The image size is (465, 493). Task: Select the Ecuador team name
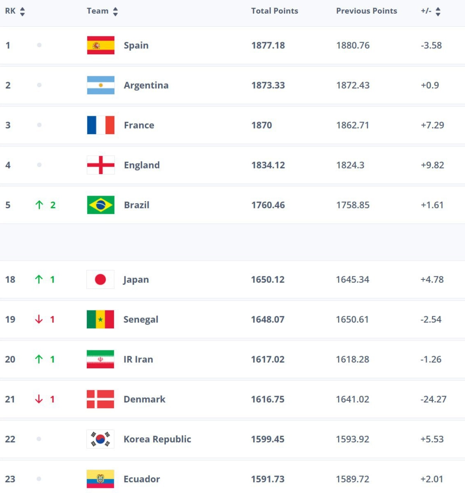(x=141, y=479)
